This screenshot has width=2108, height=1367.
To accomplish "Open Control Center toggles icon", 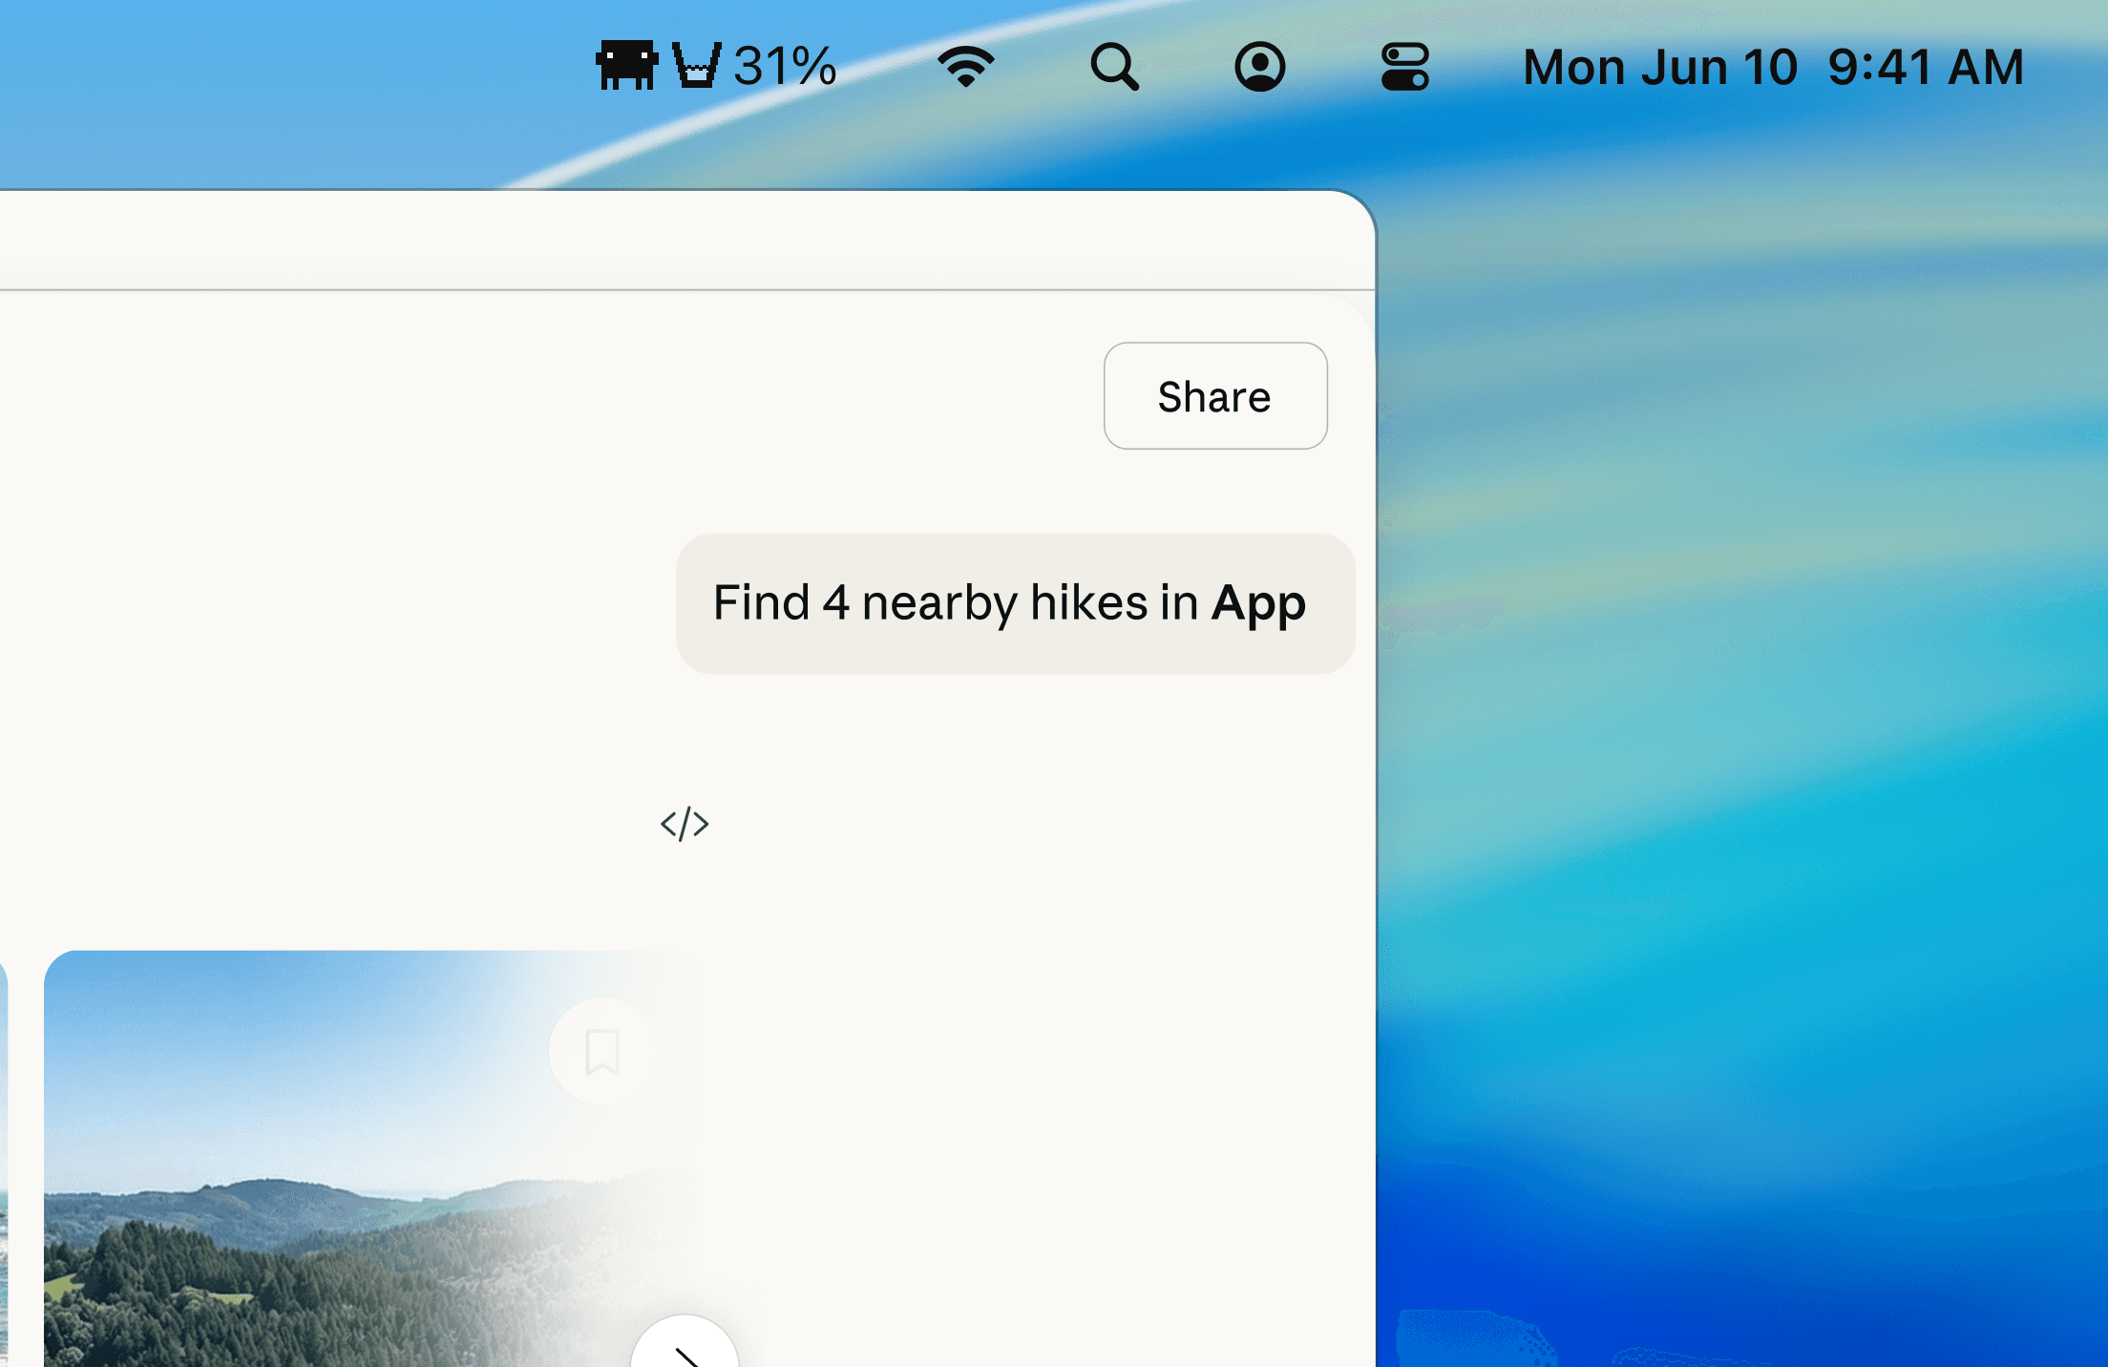I will pyautogui.click(x=1404, y=67).
